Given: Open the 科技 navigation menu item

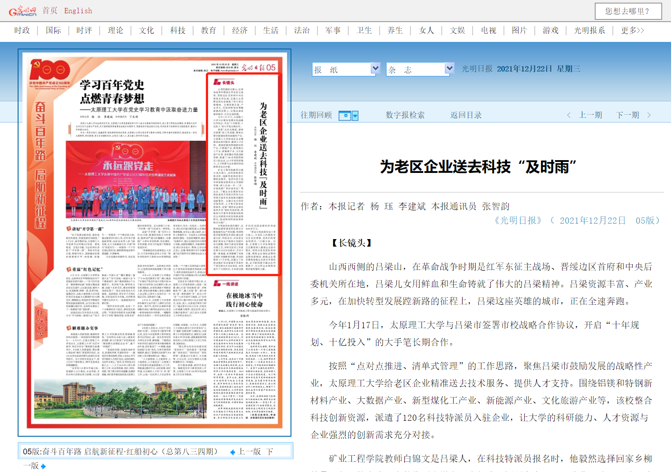Looking at the screenshot, I should (x=178, y=30).
